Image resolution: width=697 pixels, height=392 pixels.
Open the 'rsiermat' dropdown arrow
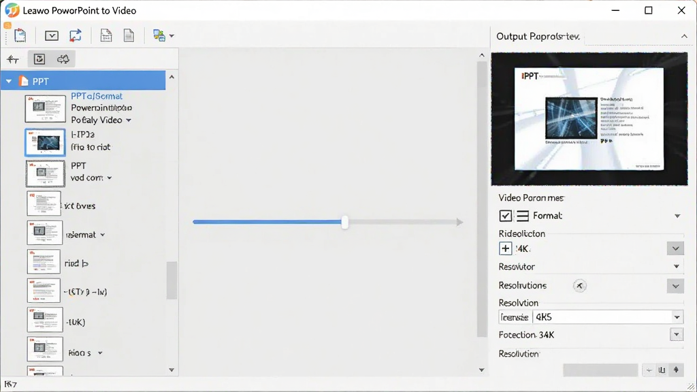click(x=103, y=235)
